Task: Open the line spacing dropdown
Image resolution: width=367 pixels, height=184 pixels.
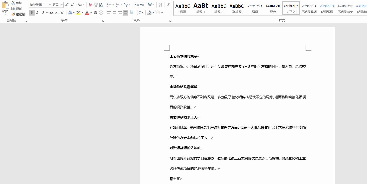Action: (x=142, y=12)
